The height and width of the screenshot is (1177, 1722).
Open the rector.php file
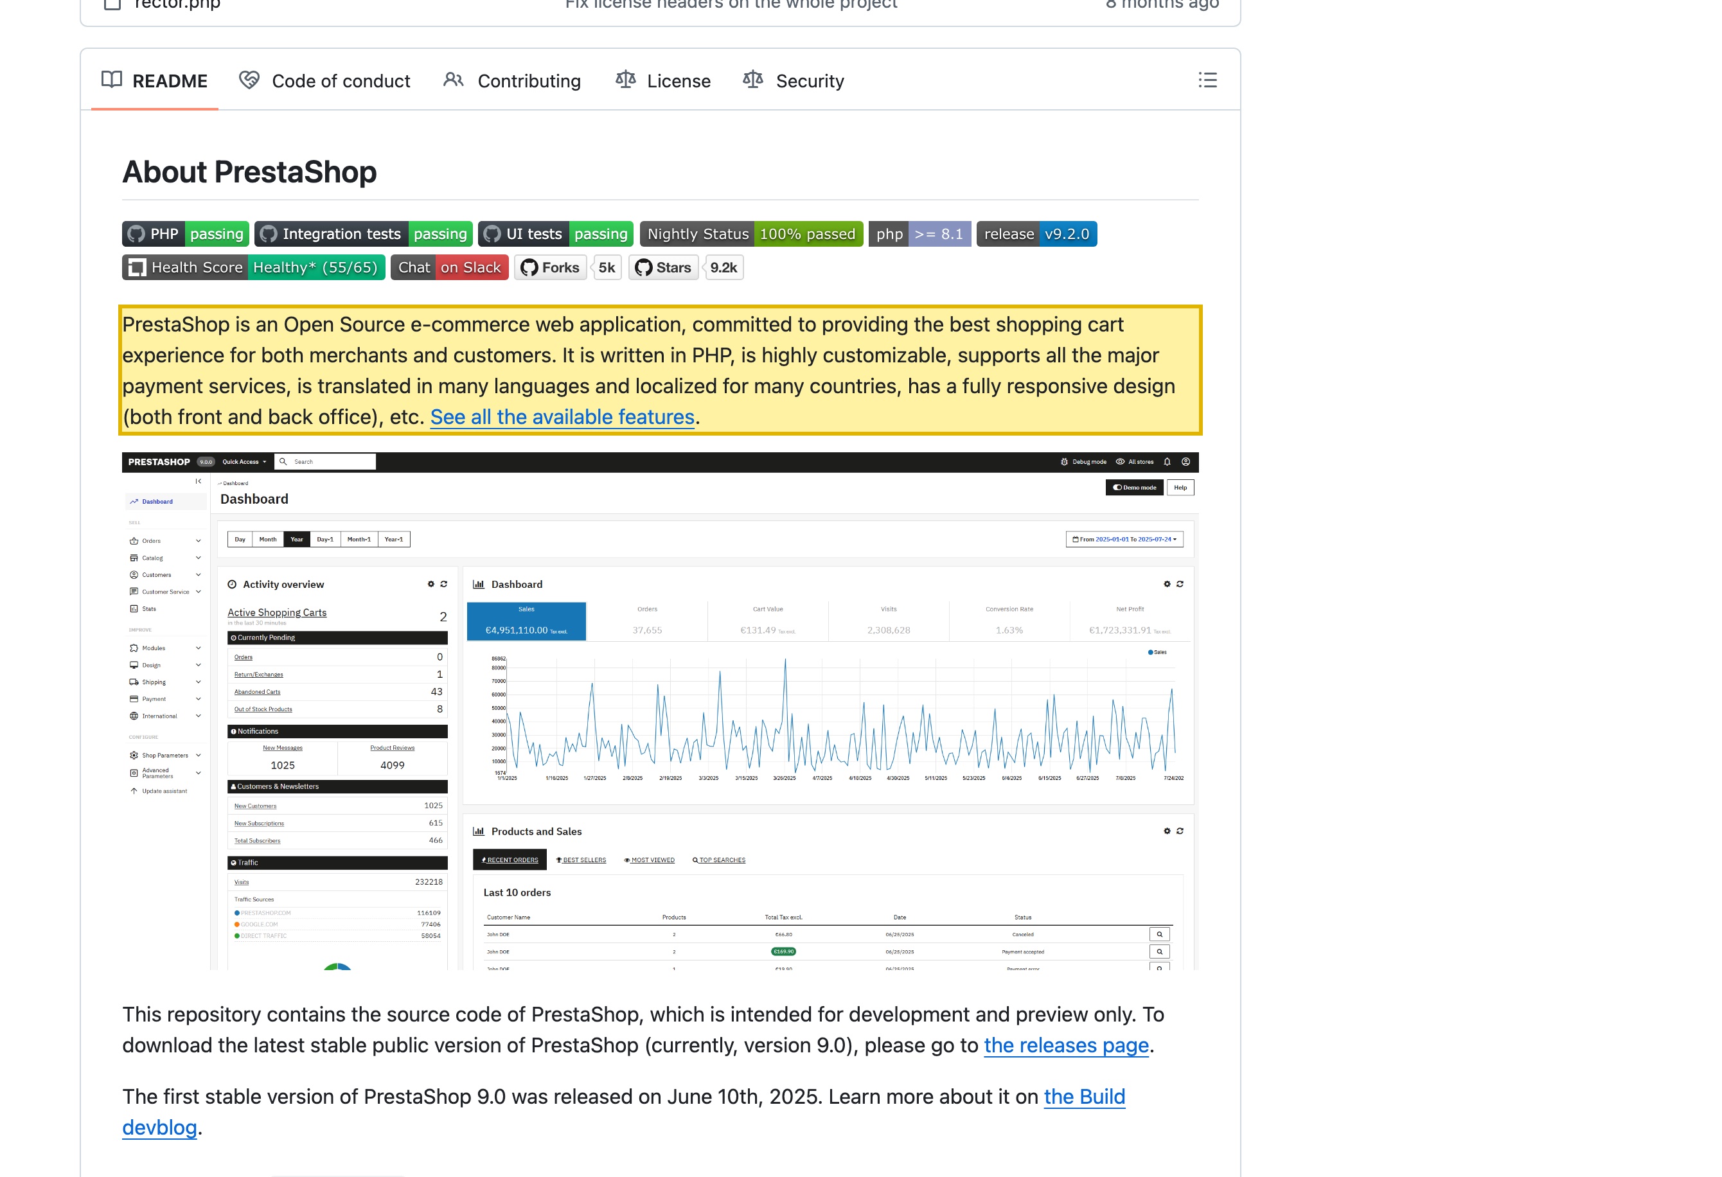click(178, 4)
